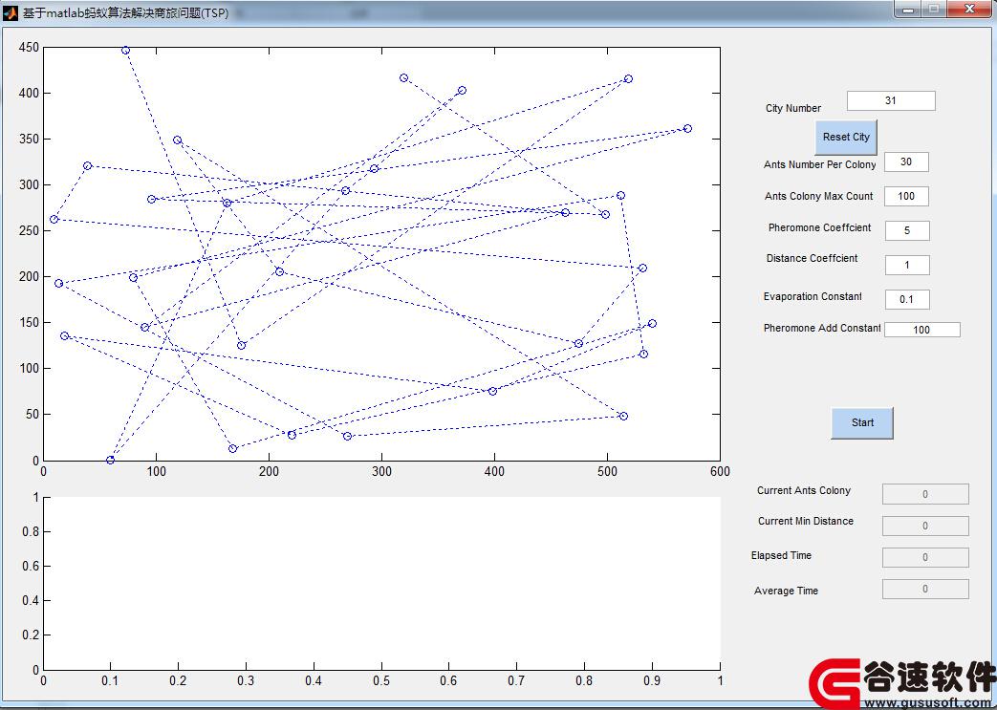This screenshot has height=710, width=997.
Task: Click the Current Min Distance value box
Action: click(x=925, y=526)
